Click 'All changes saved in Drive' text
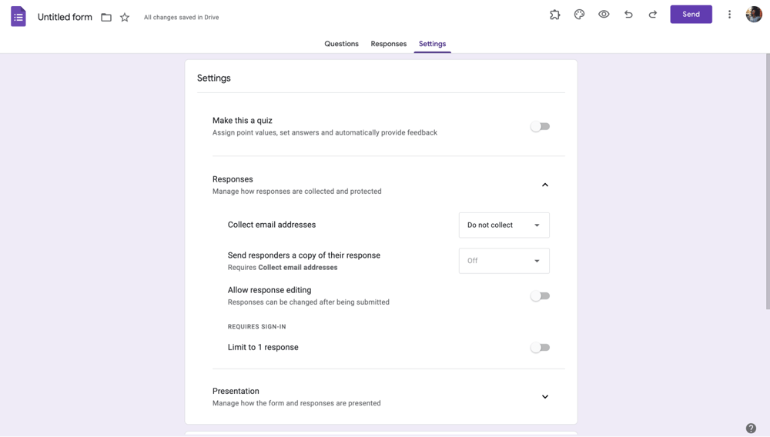Screen dimensions: 770x437 pyautogui.click(x=181, y=17)
